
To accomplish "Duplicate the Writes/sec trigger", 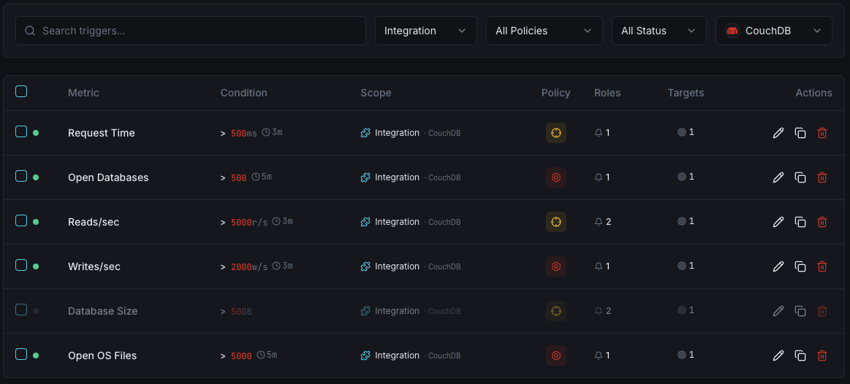I will 800,266.
